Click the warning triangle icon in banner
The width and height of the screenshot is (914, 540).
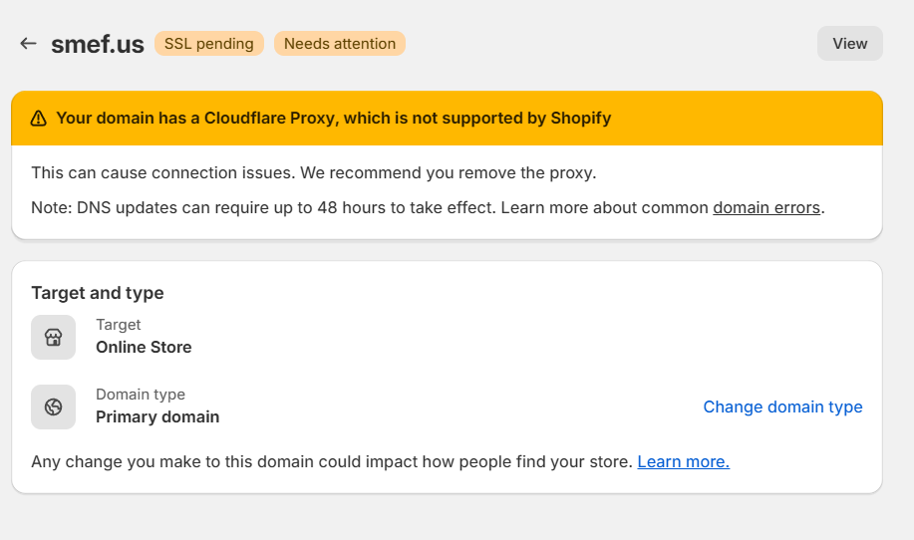point(39,119)
